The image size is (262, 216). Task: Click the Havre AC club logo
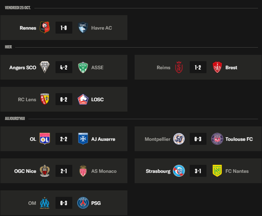click(x=83, y=28)
